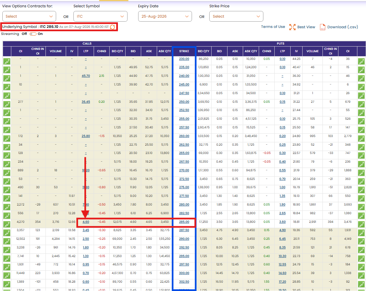Click the puts IV column header
Image resolution: width=366 pixels, height=291 pixels.
pos(297,51)
